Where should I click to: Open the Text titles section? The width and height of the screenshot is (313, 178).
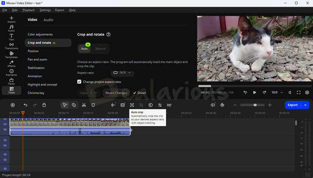point(11,37)
